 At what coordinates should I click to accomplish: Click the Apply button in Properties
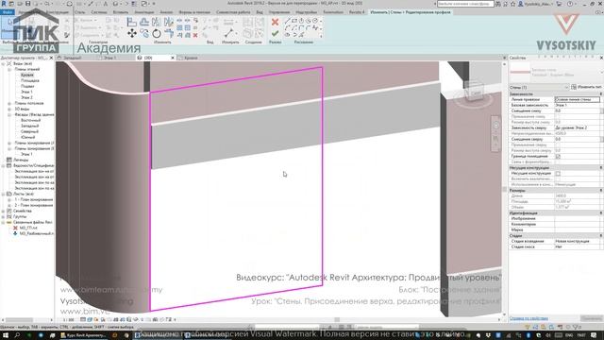pyautogui.click(x=592, y=318)
